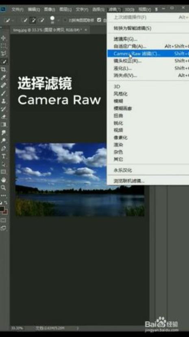189x337 pixels.
Task: Expand the 像素化 filter submenu
Action: 148,137
